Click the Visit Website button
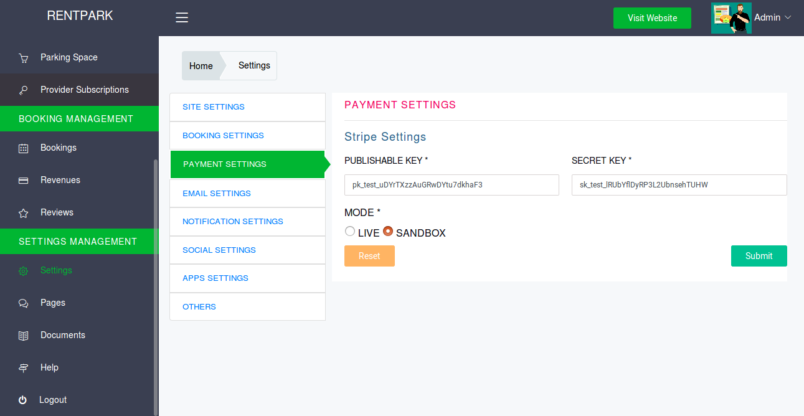Image resolution: width=804 pixels, height=416 pixels. pos(652,18)
